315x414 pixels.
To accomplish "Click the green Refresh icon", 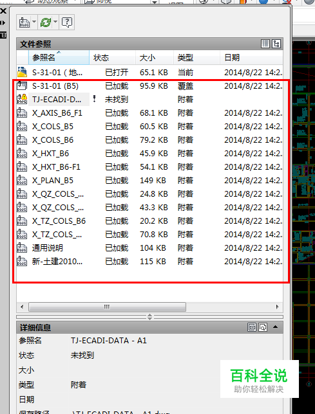I will [x=46, y=22].
